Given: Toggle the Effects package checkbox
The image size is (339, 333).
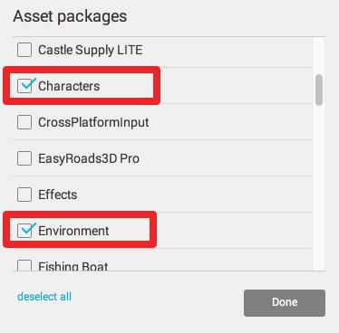Looking at the screenshot, I should pos(24,195).
